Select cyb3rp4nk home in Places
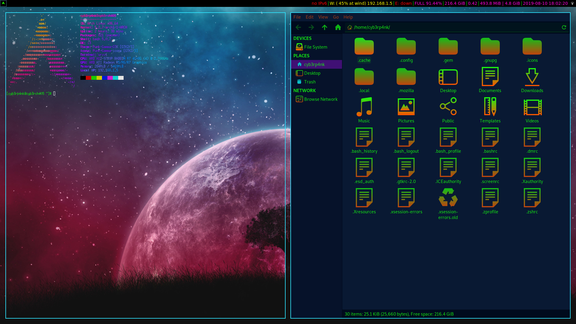576x324 pixels. click(316, 64)
